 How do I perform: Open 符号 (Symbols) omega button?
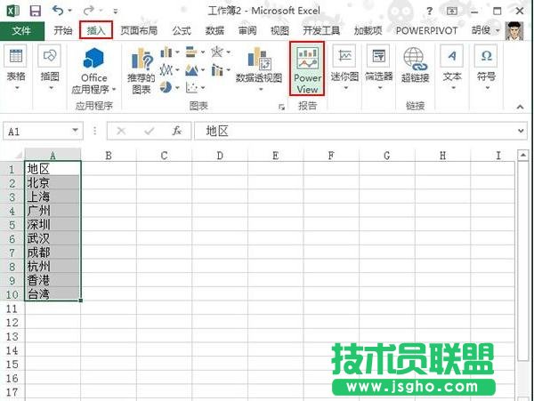point(486,68)
